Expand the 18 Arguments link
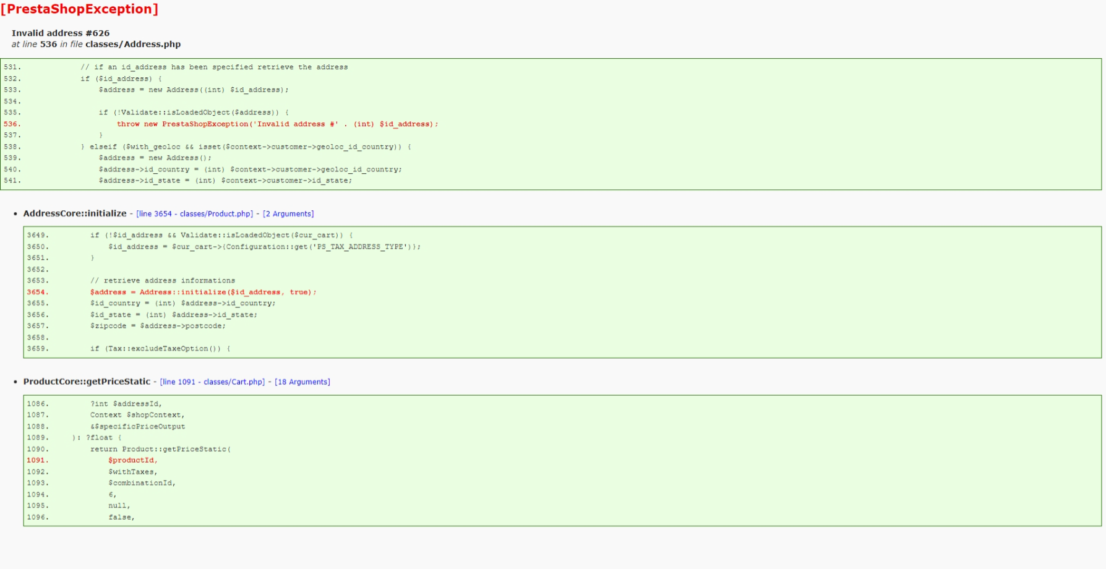The width and height of the screenshot is (1106, 569). tap(302, 382)
